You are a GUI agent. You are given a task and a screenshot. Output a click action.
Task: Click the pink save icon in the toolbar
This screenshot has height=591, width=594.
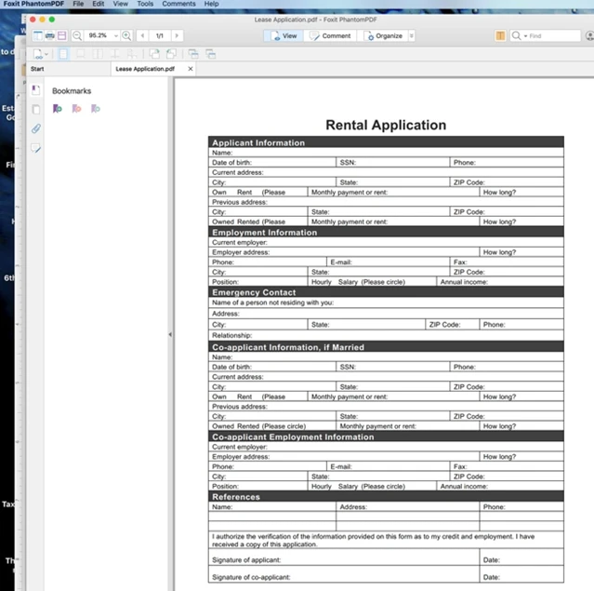point(61,35)
